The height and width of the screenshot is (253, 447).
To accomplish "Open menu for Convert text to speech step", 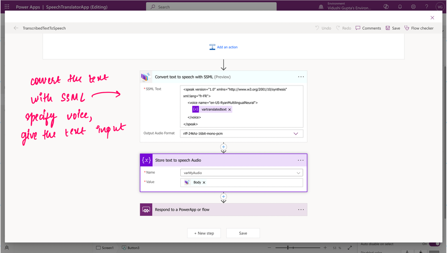I will 301,77.
